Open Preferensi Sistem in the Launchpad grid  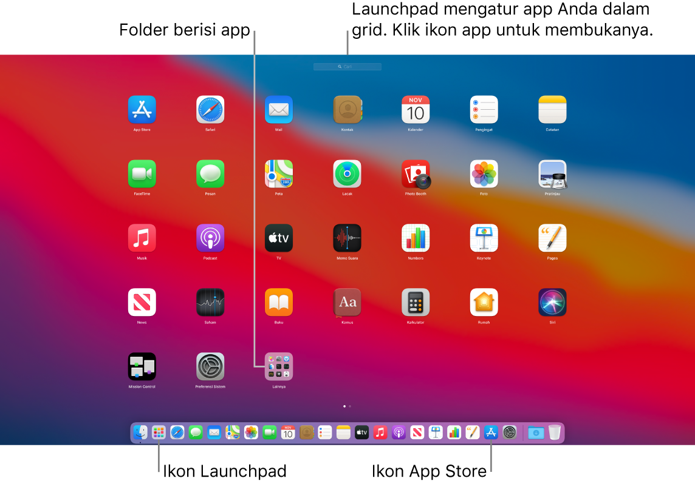[x=210, y=366]
